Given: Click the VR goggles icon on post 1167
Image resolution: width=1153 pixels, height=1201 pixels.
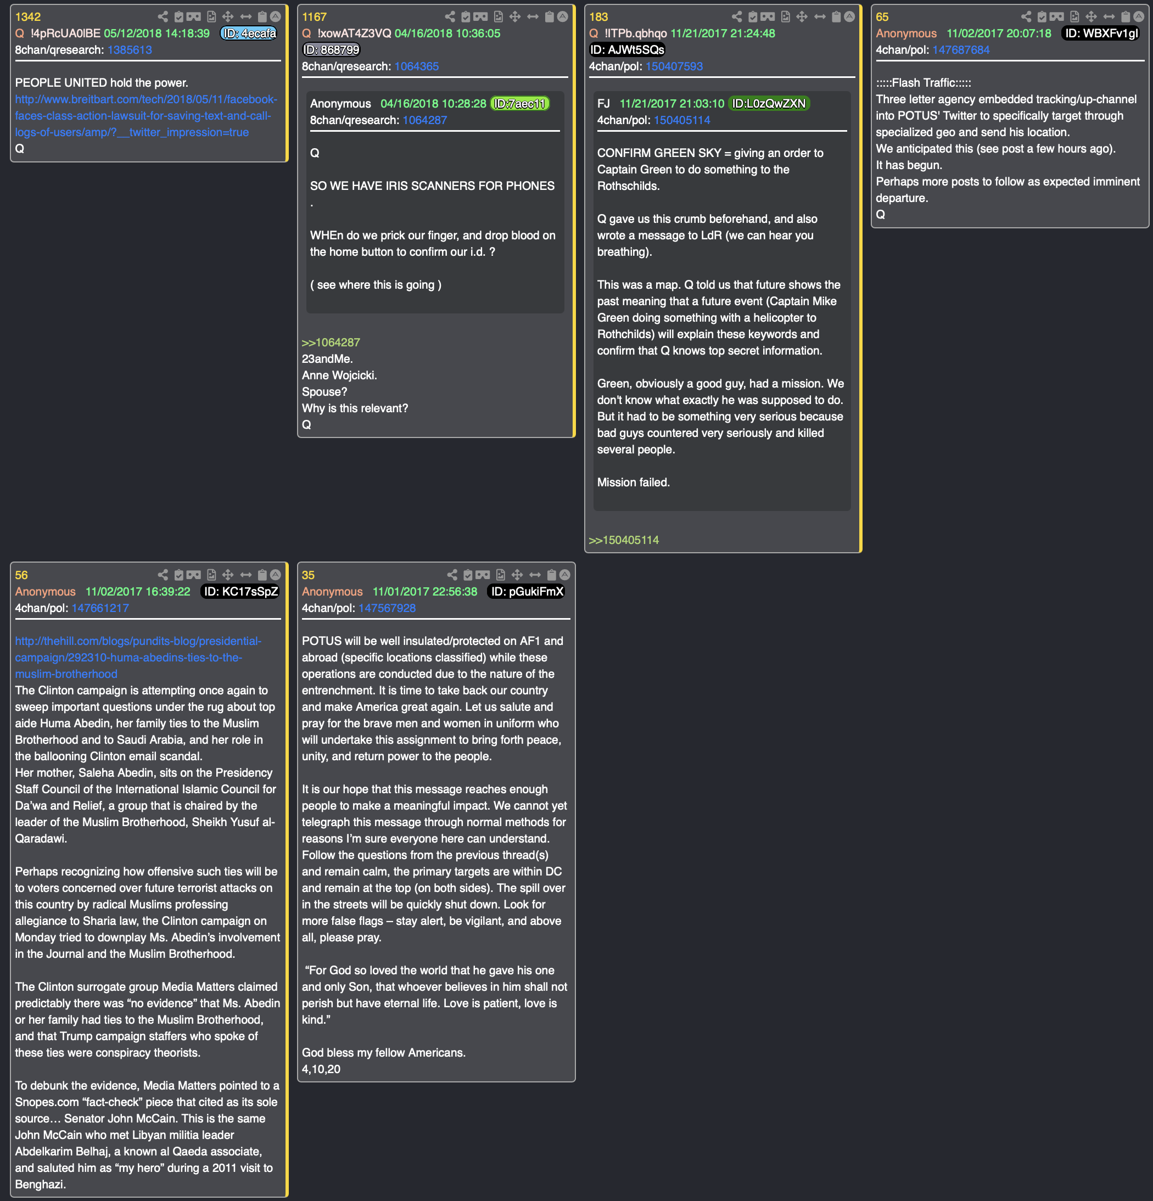Looking at the screenshot, I should (x=480, y=16).
